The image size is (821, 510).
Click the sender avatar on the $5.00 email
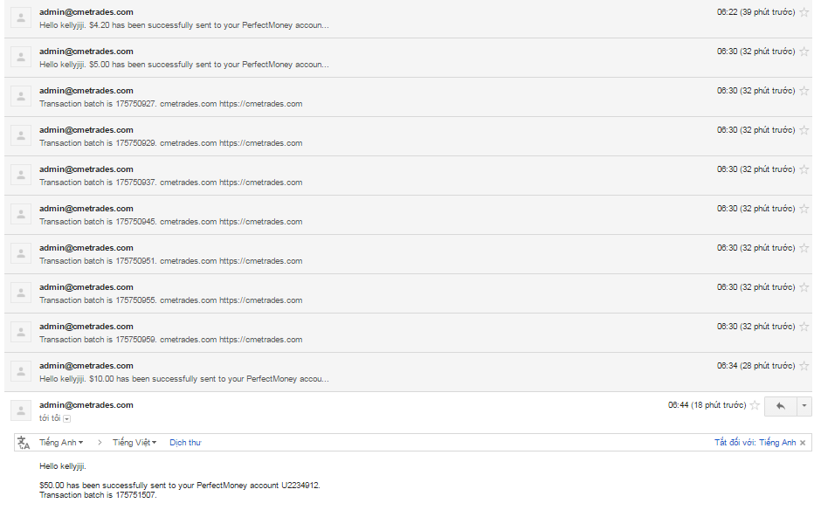[x=21, y=58]
